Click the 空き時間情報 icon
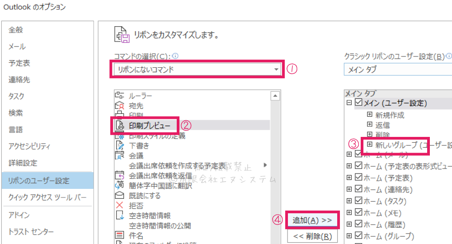This screenshot has height=244, width=452. 119,215
